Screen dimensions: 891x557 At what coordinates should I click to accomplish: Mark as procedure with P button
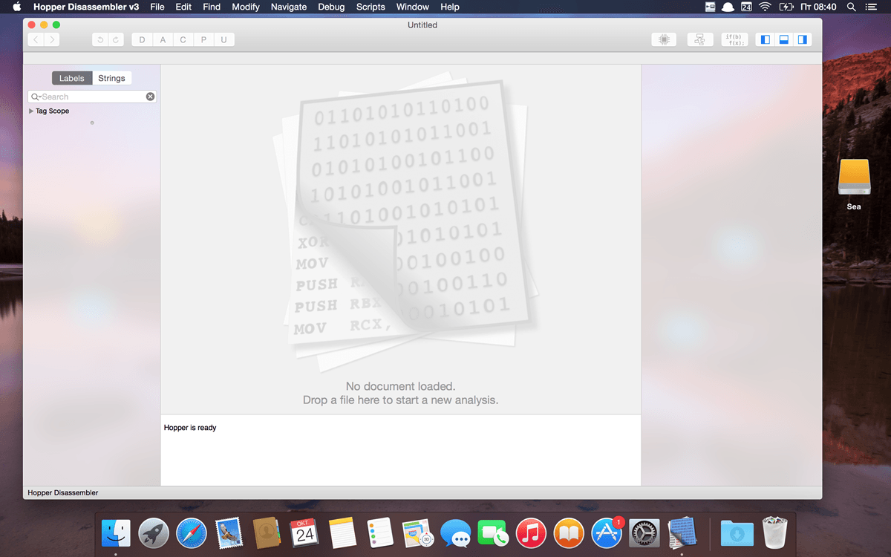pos(204,39)
